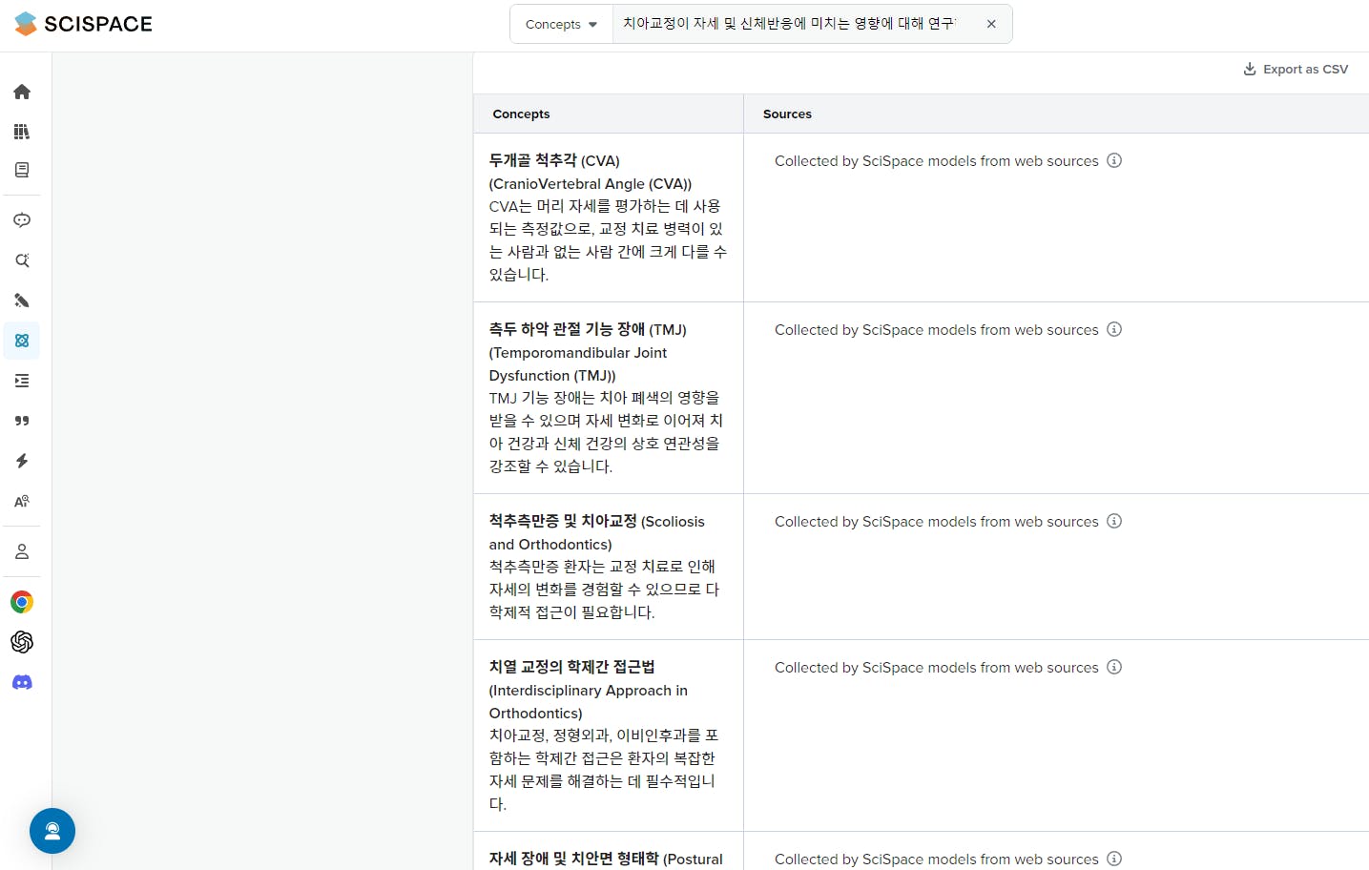Open the literature search magnifier icon
This screenshot has width=1369, height=870.
(22, 260)
